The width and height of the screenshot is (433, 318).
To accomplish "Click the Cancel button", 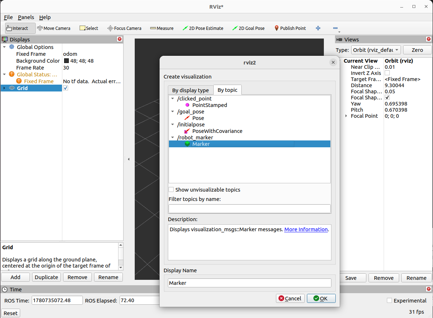I will pos(290,298).
